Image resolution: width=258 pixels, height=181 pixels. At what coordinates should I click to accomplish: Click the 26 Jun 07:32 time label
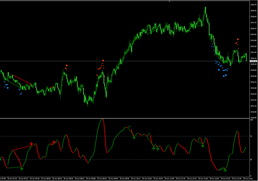24,178
